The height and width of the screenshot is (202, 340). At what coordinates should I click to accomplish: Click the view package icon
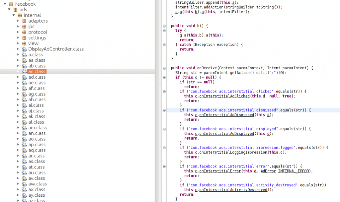click(x=24, y=43)
